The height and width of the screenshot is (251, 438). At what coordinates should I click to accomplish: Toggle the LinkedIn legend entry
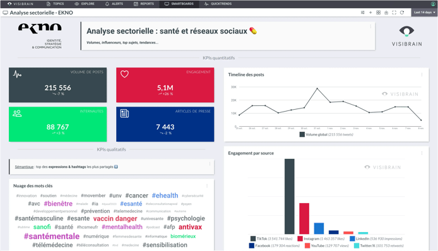pos(376,239)
